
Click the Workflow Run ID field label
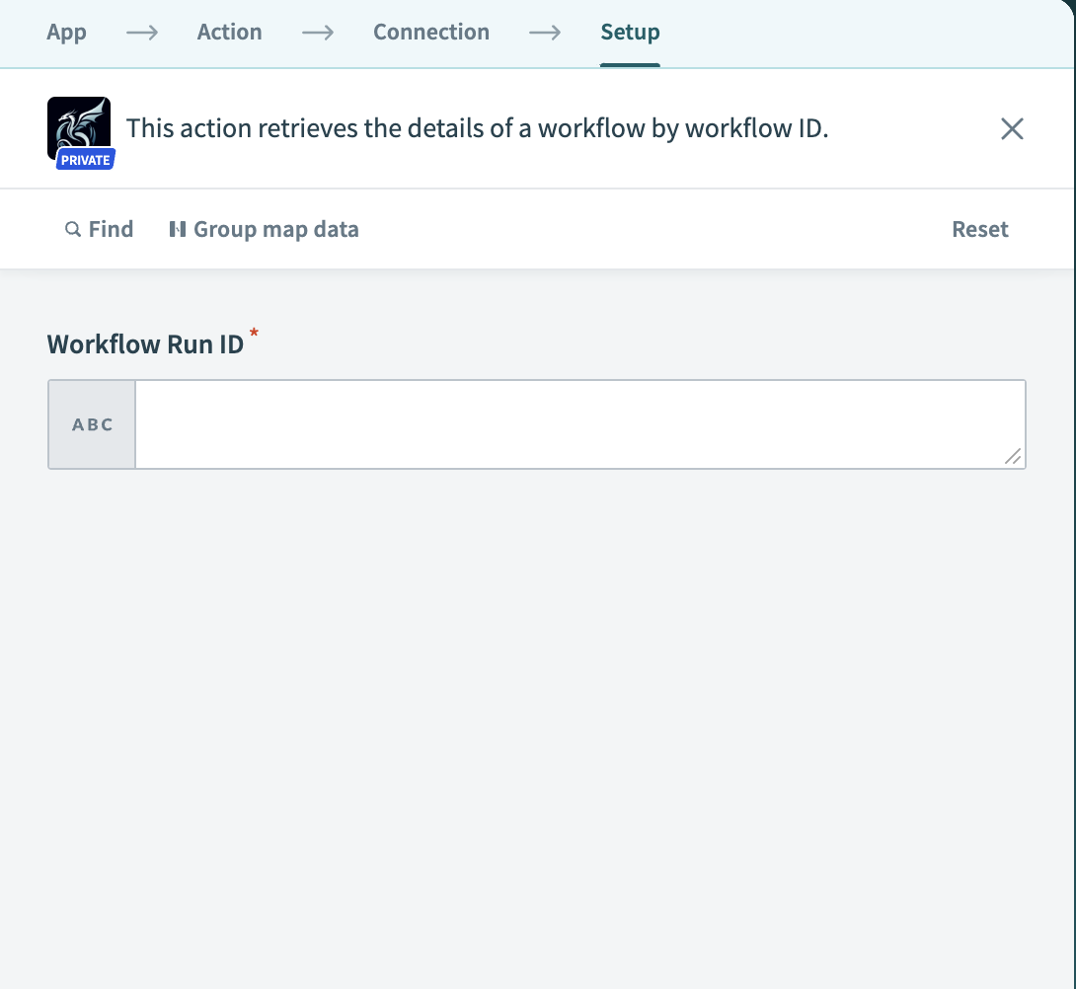point(145,344)
